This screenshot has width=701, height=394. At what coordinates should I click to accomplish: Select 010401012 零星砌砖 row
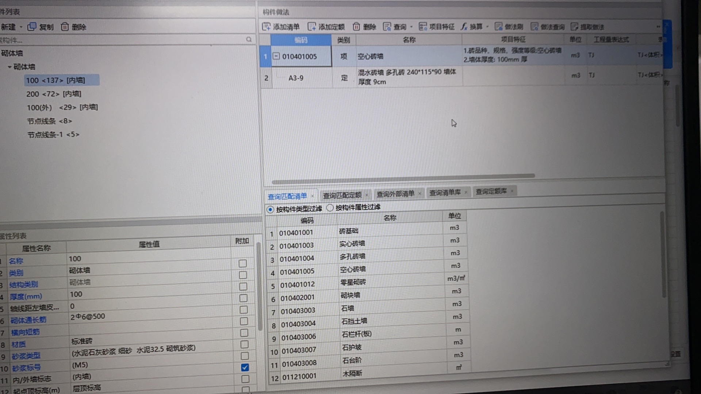click(367, 282)
